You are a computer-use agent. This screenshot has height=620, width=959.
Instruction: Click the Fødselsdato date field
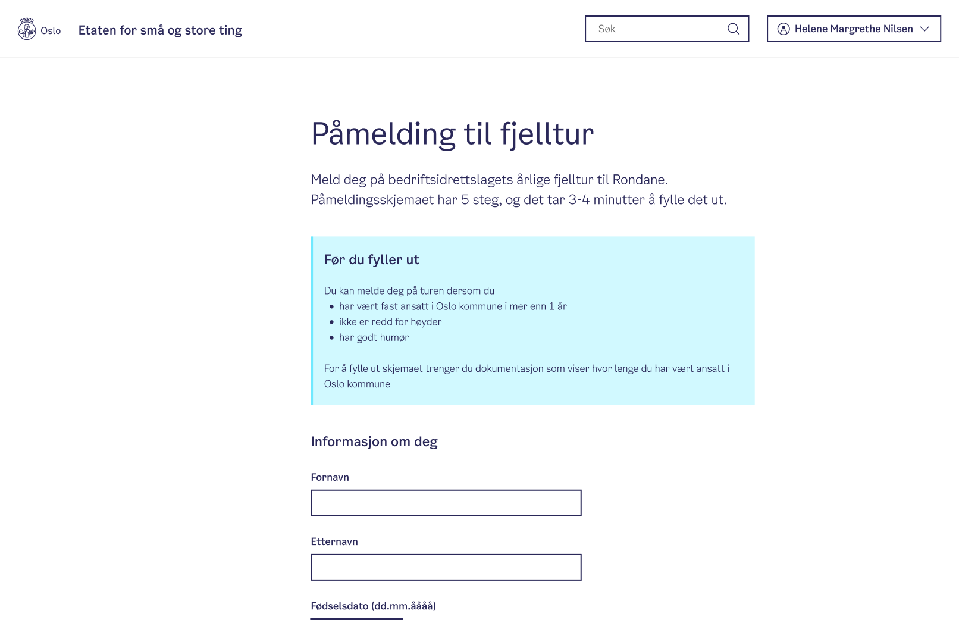(356, 618)
